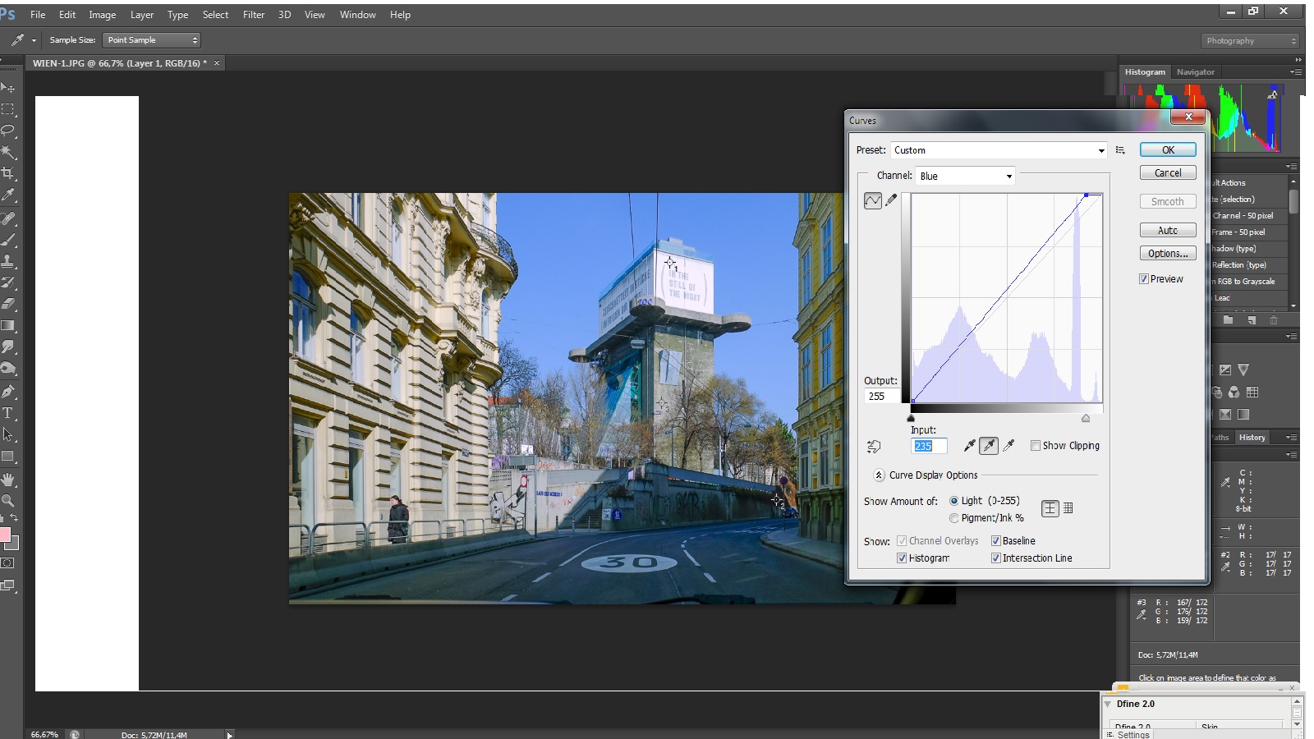Select the Lasso tool
The width and height of the screenshot is (1314, 739).
point(8,131)
